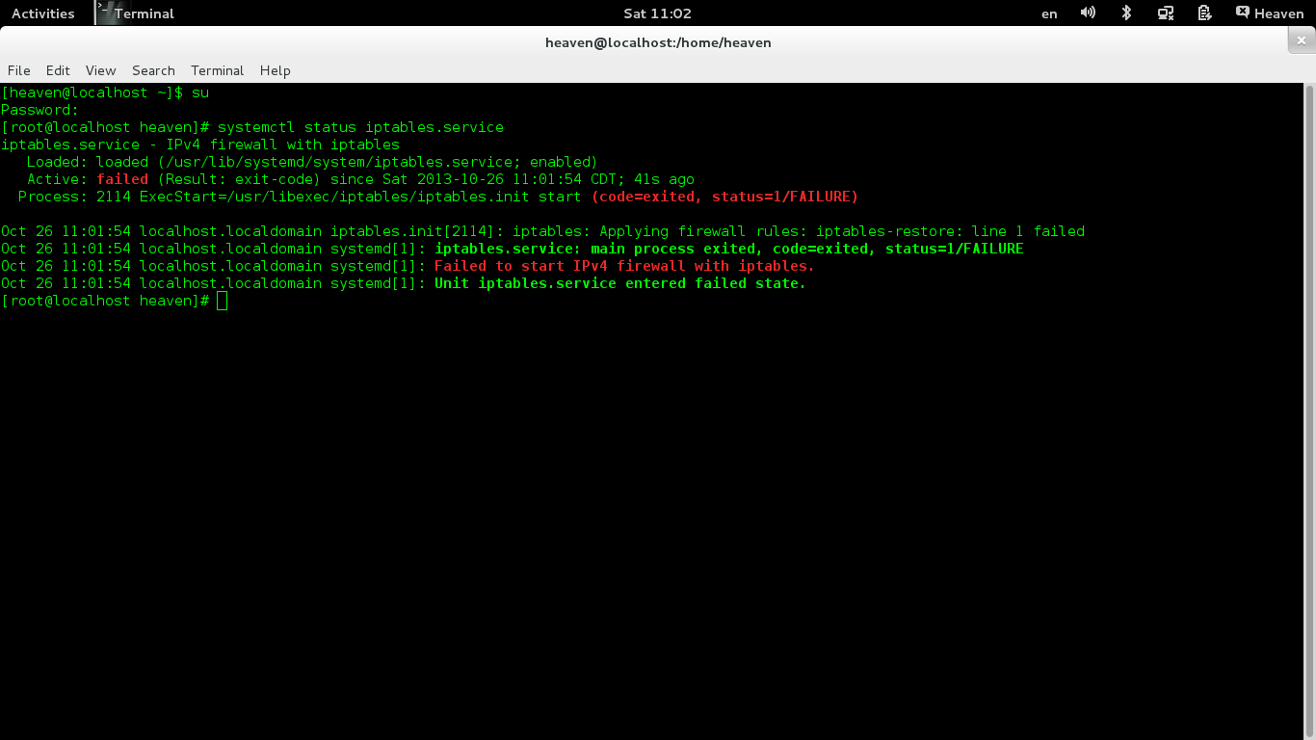Image resolution: width=1316 pixels, height=740 pixels.
Task: Click the battery charging status icon
Action: click(1204, 13)
